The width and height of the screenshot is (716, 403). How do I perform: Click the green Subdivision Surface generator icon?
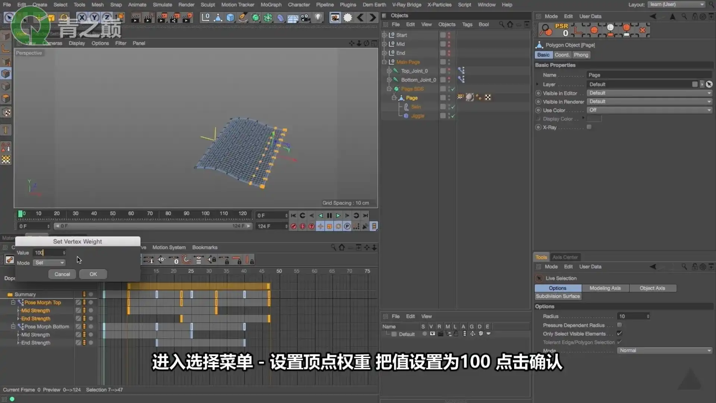pyautogui.click(x=255, y=18)
